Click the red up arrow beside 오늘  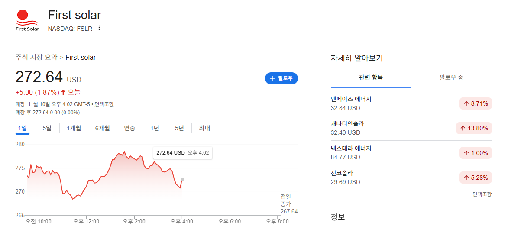coord(63,92)
